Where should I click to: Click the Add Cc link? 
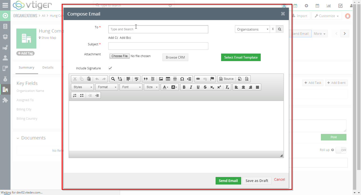point(113,38)
